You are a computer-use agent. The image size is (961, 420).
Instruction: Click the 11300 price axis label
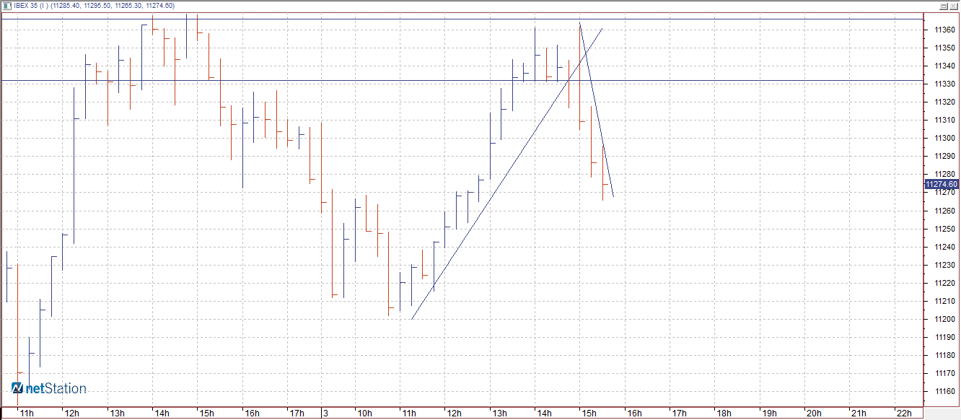tap(945, 138)
